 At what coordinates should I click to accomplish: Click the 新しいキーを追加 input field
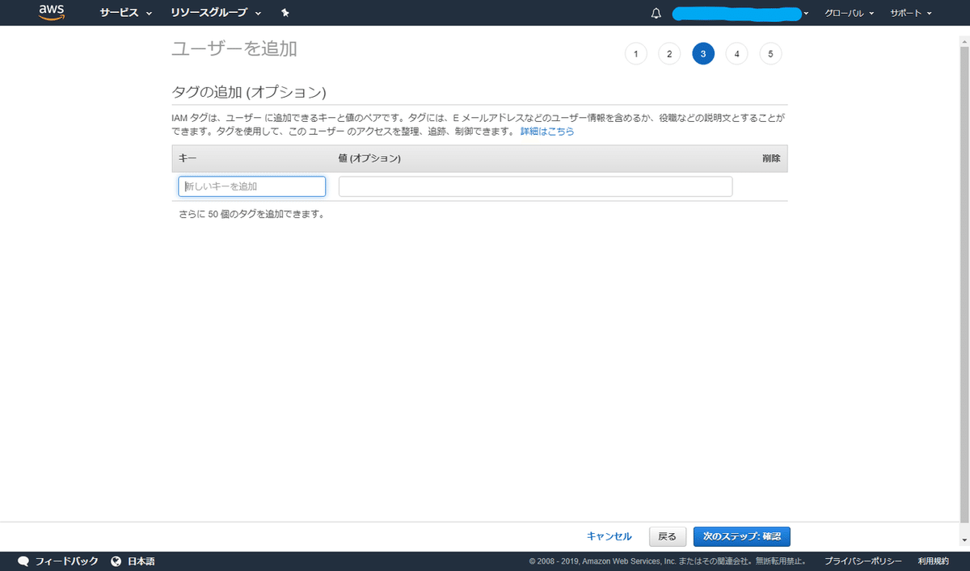tap(251, 186)
